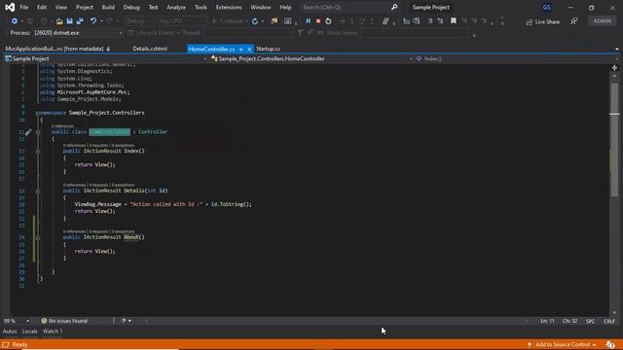Open the Edit menu
The height and width of the screenshot is (350, 623).
[42, 7]
